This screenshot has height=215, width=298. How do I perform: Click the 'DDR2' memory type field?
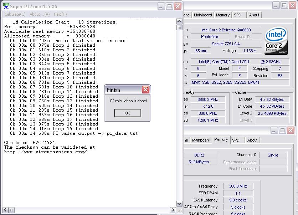(200, 155)
